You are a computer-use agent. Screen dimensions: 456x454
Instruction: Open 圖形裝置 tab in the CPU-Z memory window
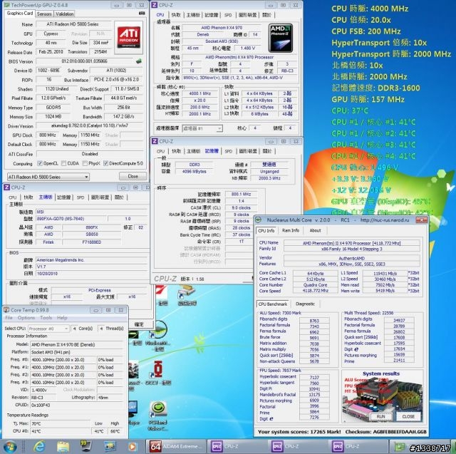click(248, 151)
